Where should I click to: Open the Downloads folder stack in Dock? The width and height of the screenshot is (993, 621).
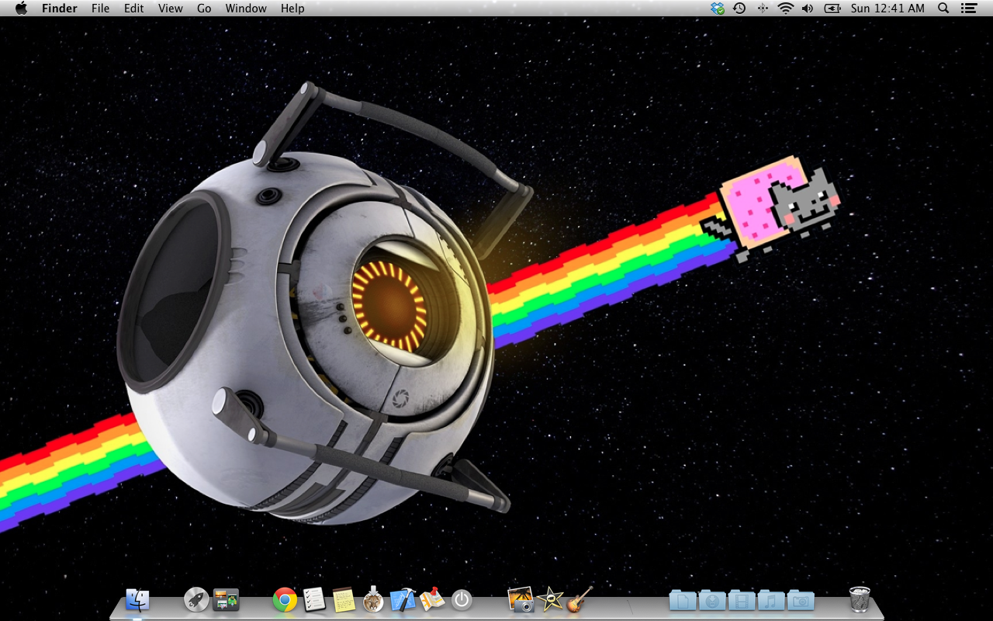(x=712, y=600)
